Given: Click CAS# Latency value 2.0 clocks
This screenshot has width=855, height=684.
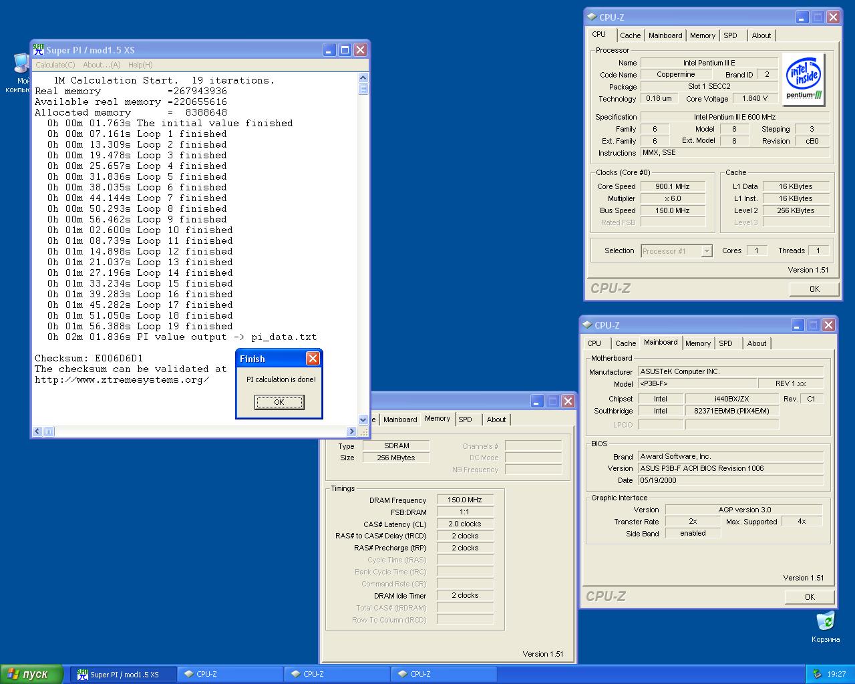Looking at the screenshot, I should point(465,524).
